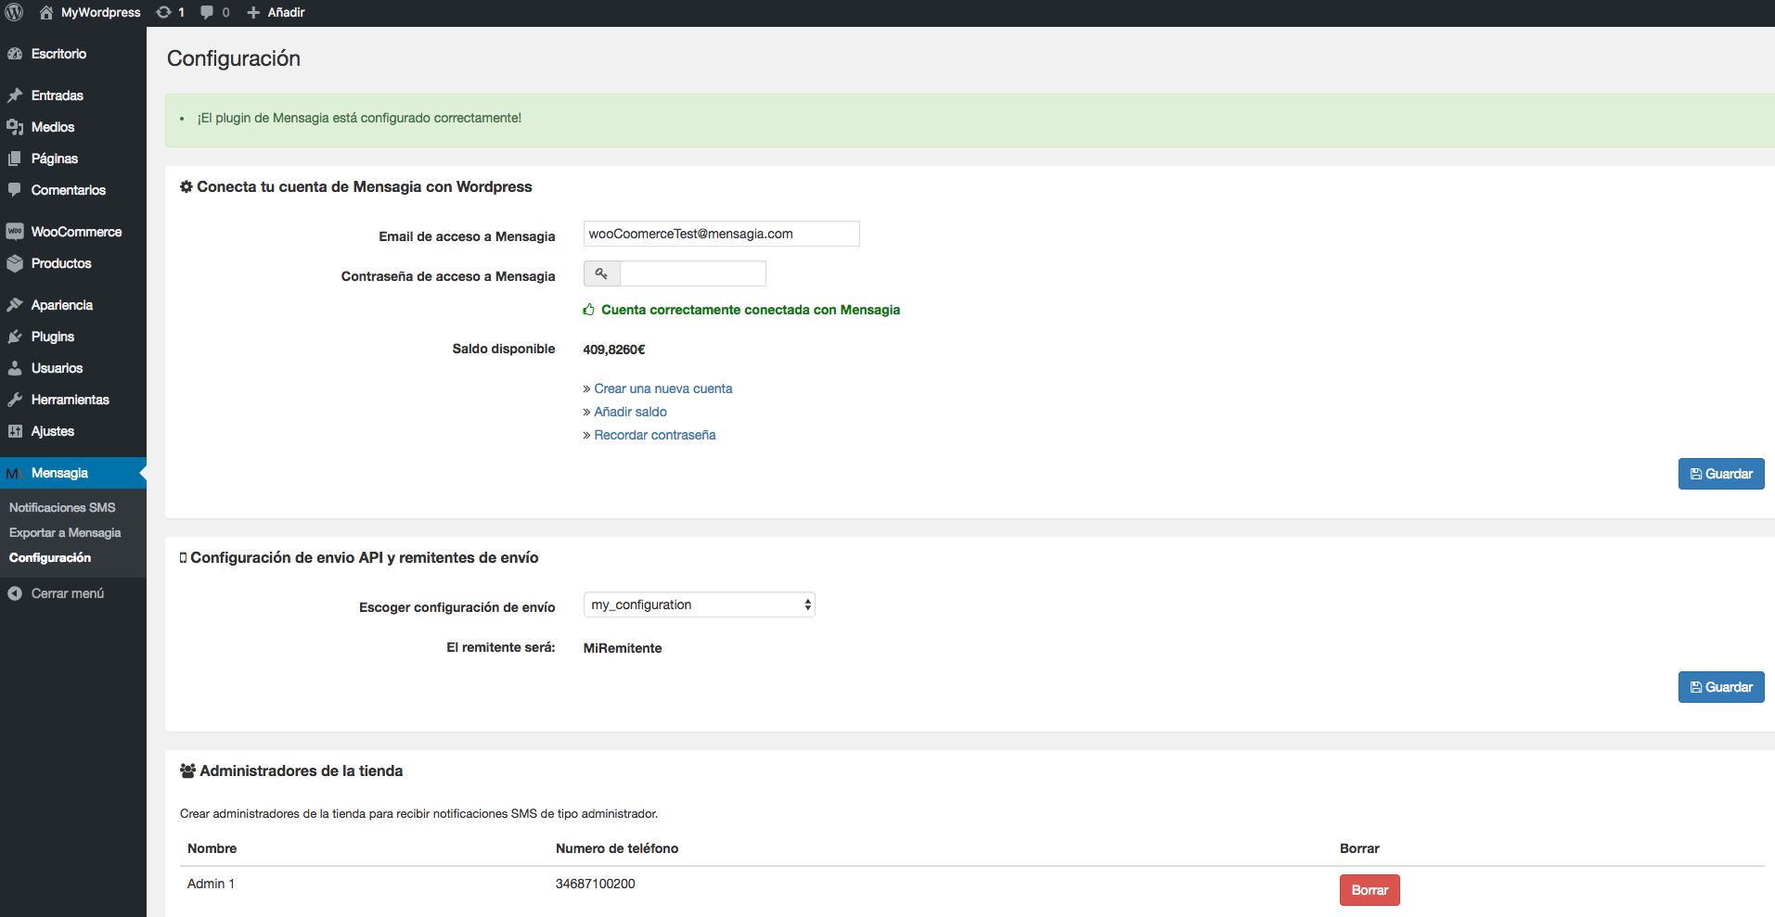Click the WordPress logo icon
1775x917 pixels.
tap(14, 12)
